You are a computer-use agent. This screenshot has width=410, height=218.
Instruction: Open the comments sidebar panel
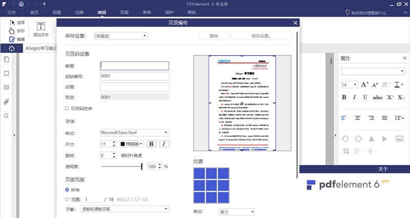click(6, 88)
